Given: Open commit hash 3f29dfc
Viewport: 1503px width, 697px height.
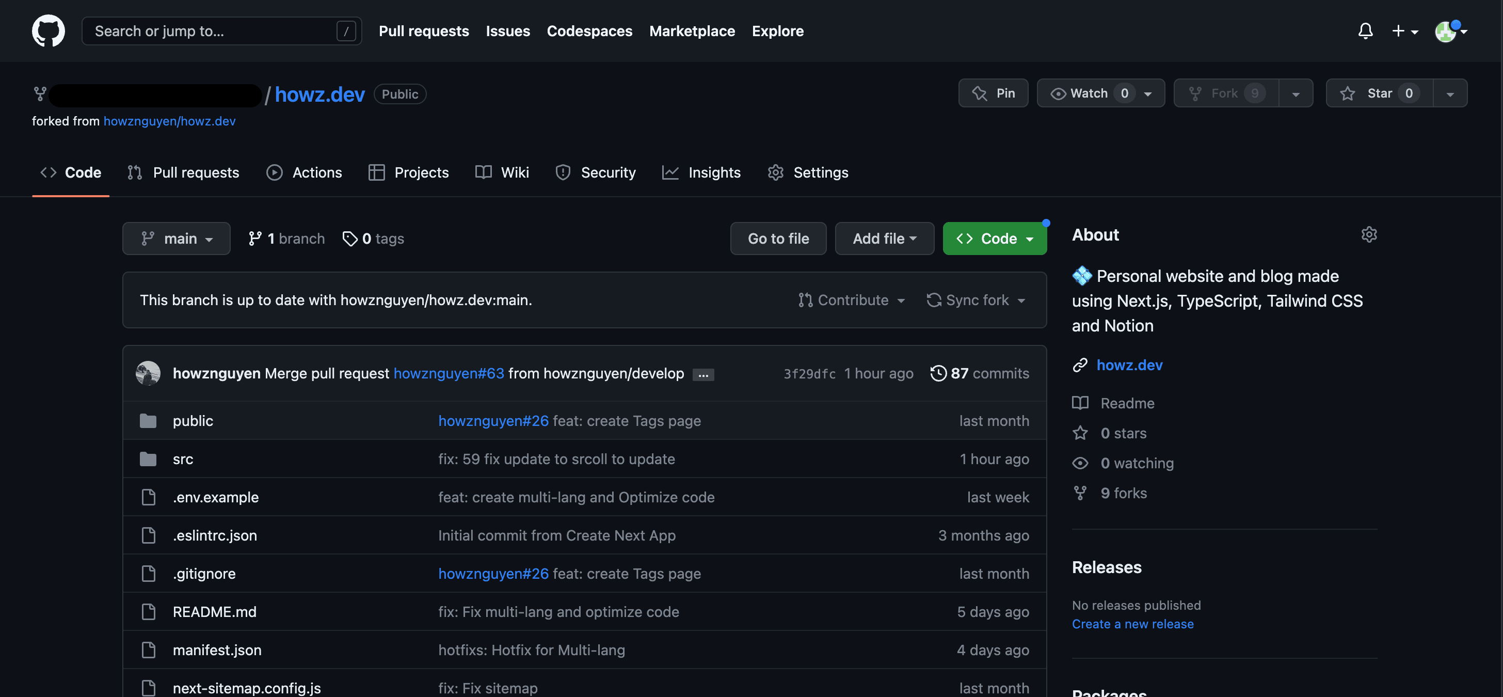Looking at the screenshot, I should pos(809,374).
